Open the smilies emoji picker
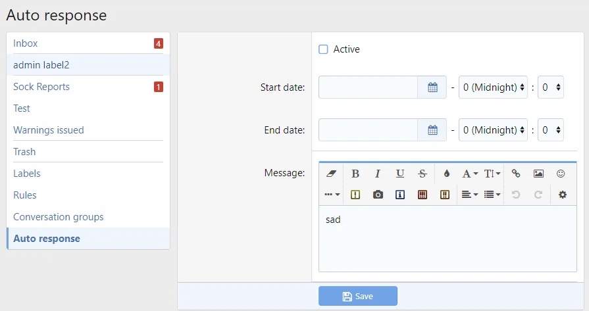 [x=561, y=174]
